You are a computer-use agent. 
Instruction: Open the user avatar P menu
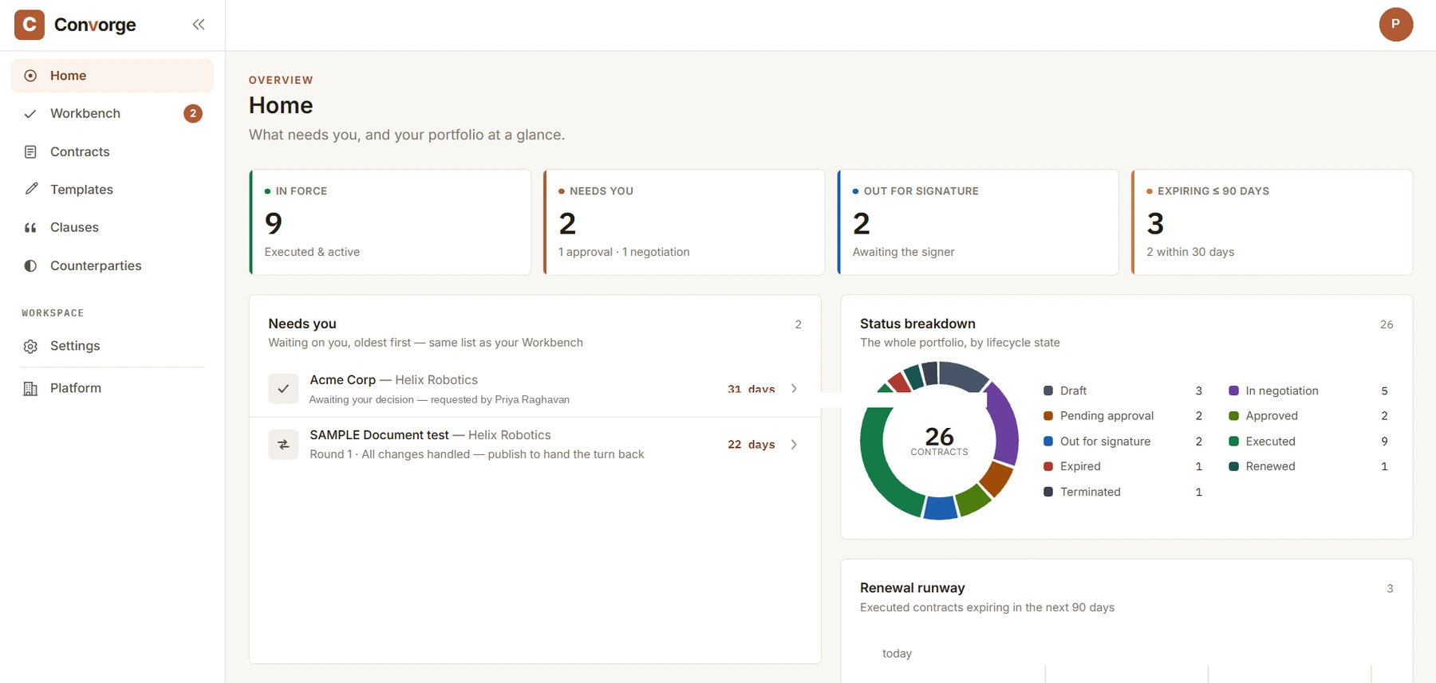pyautogui.click(x=1395, y=25)
